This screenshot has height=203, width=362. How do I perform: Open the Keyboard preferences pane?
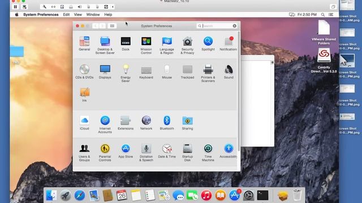coord(146,72)
